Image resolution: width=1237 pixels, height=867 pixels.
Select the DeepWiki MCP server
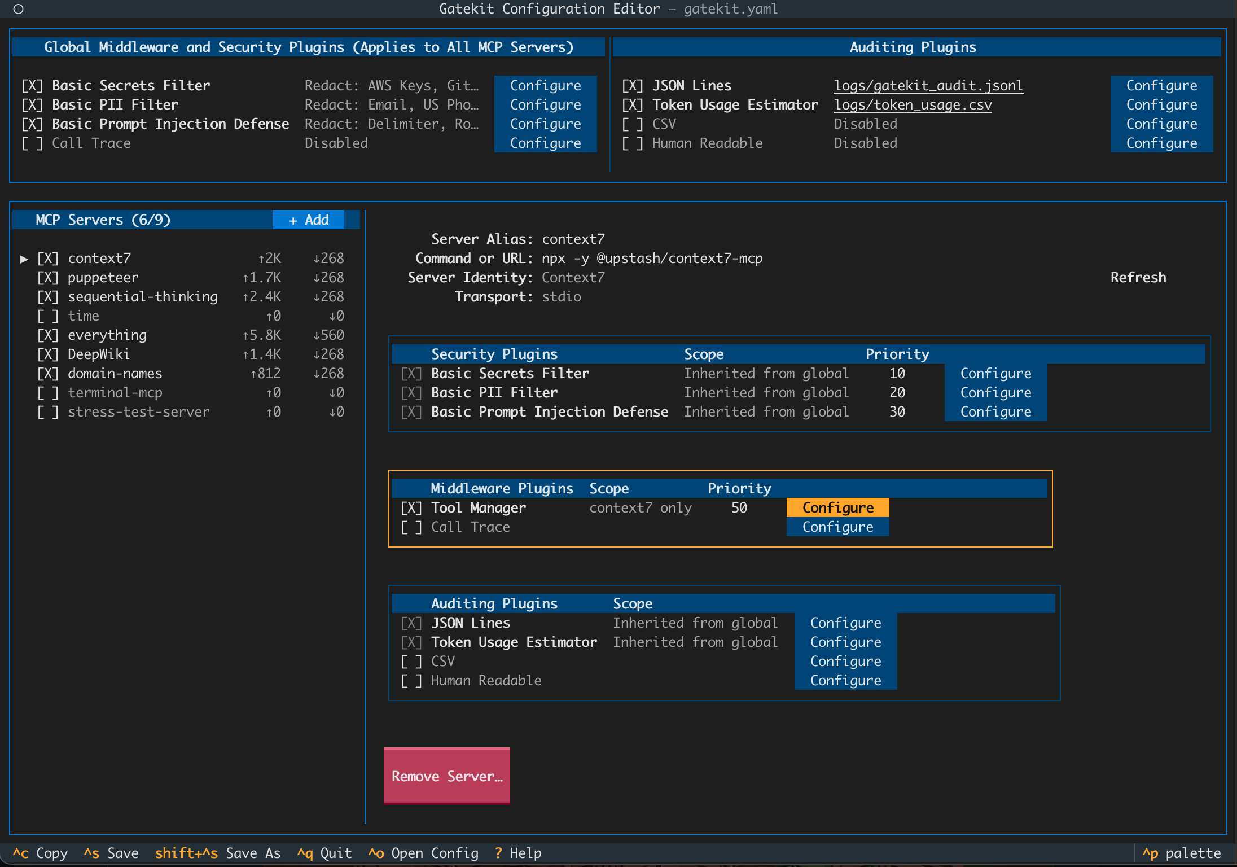[99, 354]
